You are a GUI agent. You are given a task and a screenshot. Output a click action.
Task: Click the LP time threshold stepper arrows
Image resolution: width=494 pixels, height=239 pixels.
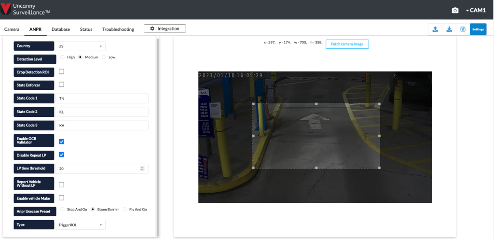[142, 169]
